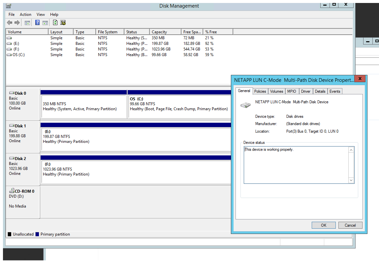Click OK in the properties dialog

pyautogui.click(x=324, y=225)
